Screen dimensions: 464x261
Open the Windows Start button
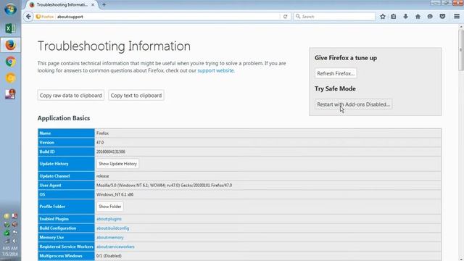pyautogui.click(x=10, y=9)
